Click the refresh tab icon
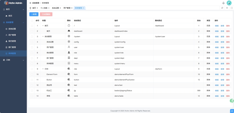The image size is (234, 113). pyautogui.click(x=222, y=8)
